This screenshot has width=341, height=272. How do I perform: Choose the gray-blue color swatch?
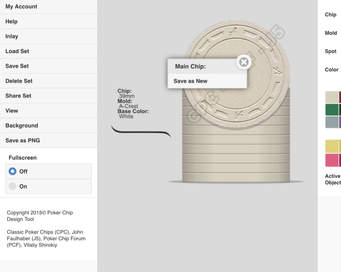(x=332, y=122)
